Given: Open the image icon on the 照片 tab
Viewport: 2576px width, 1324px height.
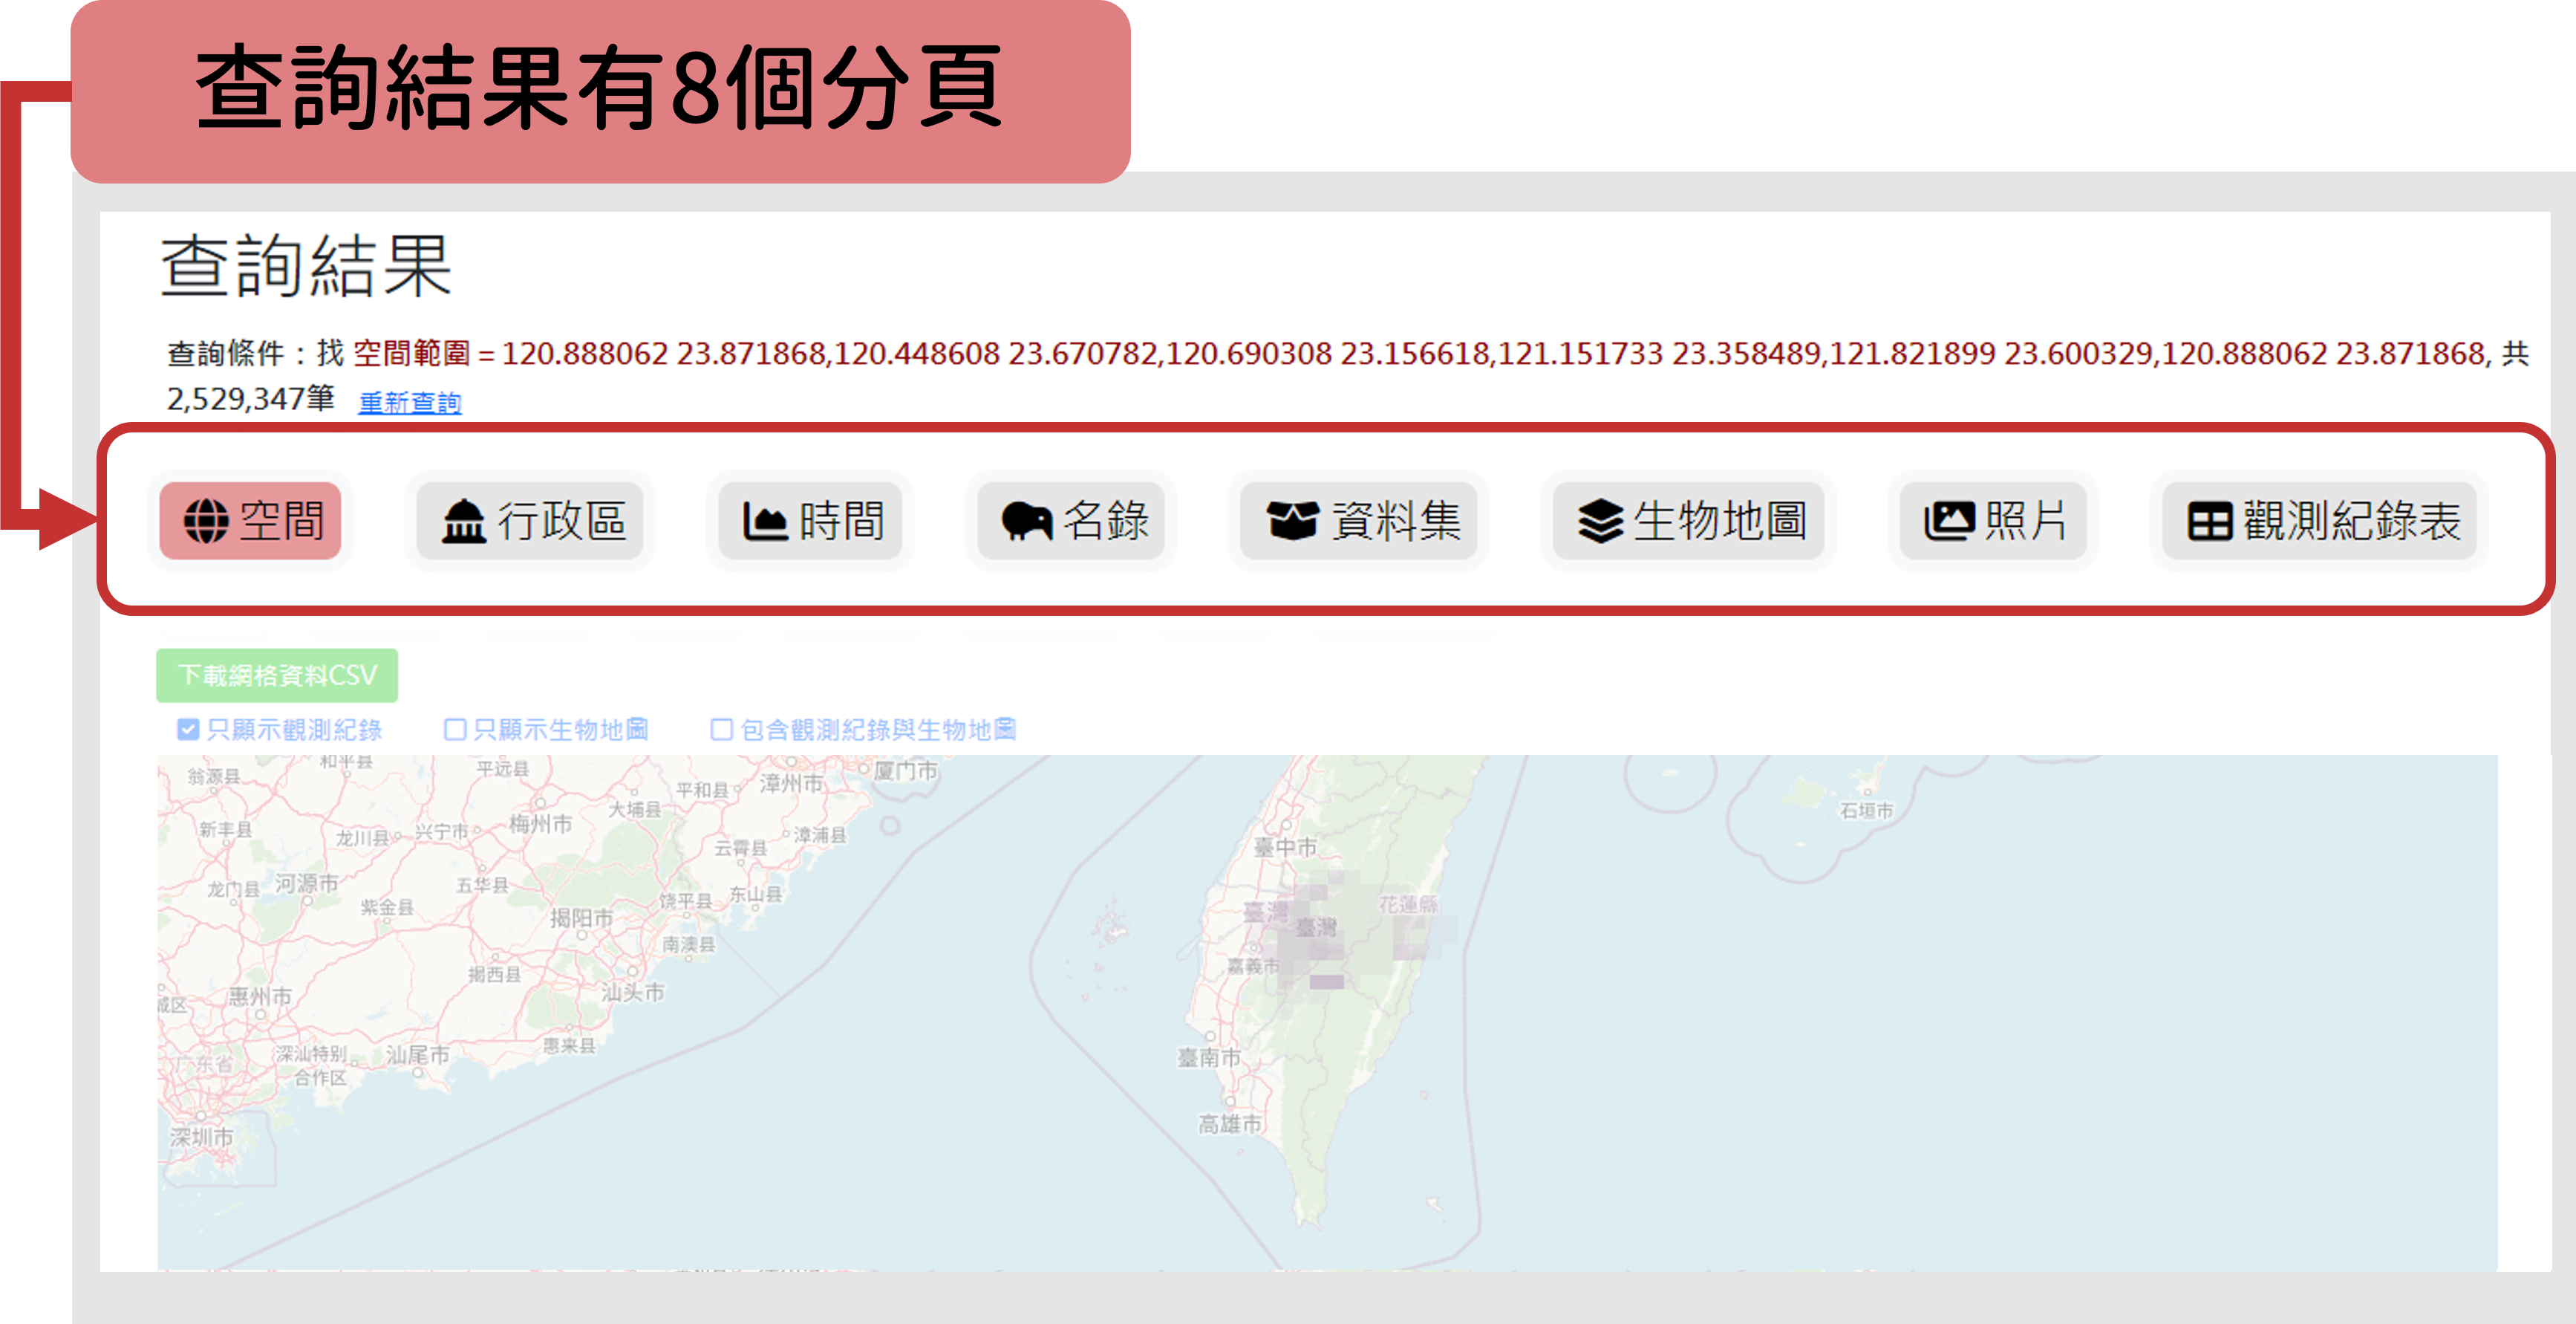Looking at the screenshot, I should 1951,520.
